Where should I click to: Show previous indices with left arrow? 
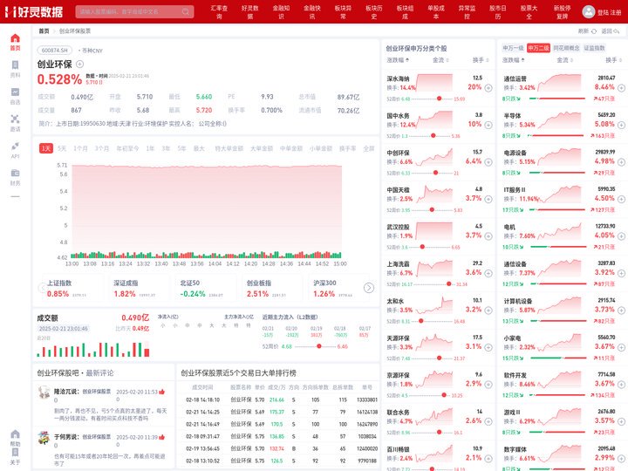(42, 288)
